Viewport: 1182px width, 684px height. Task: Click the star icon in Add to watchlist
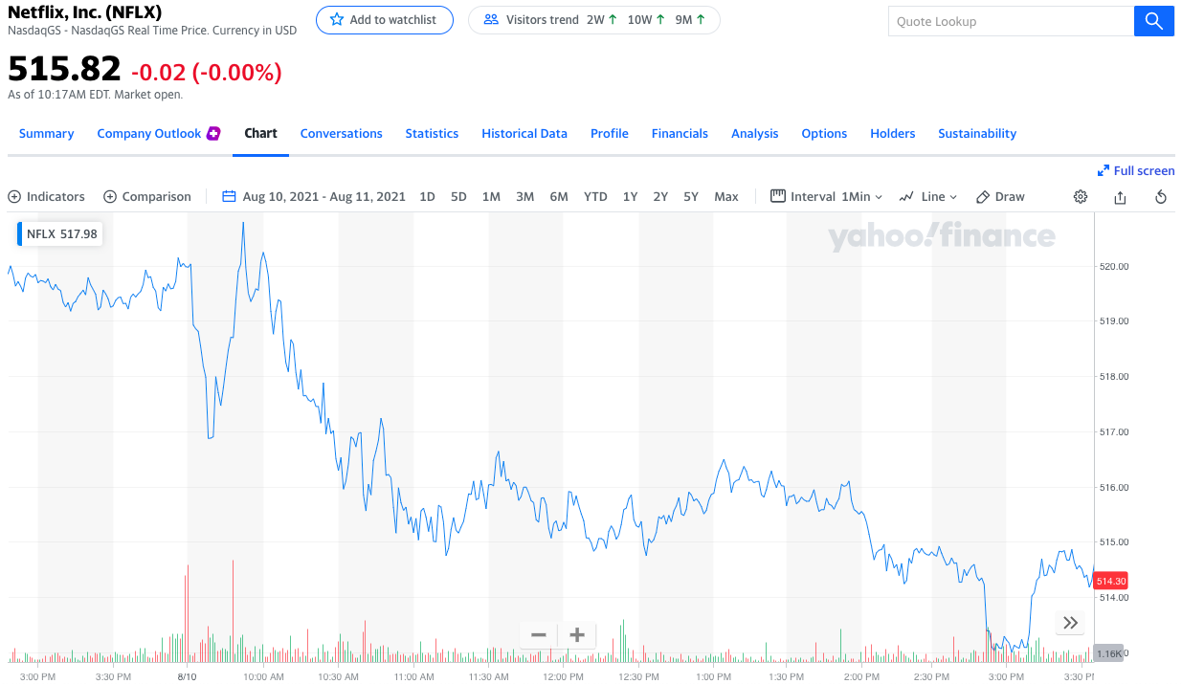click(x=337, y=19)
